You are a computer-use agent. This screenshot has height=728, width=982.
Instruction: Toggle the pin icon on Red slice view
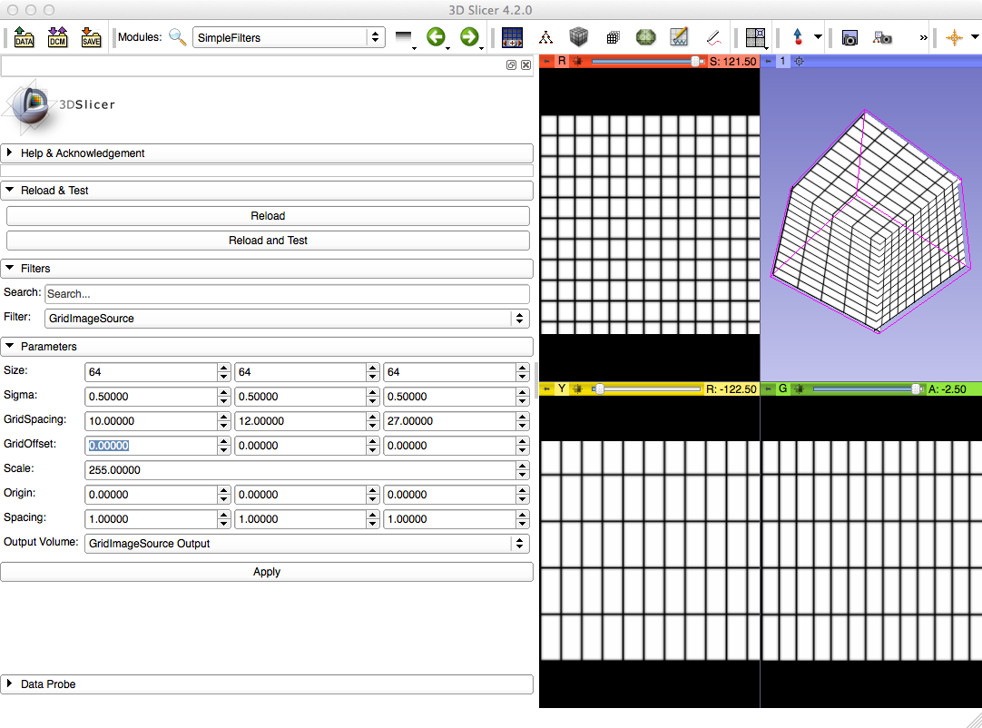coord(546,62)
